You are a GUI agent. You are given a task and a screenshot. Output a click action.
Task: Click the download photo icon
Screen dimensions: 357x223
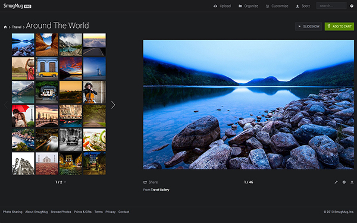click(x=352, y=182)
